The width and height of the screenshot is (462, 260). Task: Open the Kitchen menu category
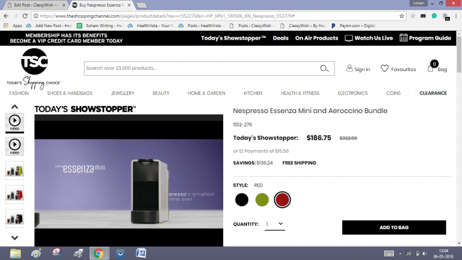(x=253, y=93)
